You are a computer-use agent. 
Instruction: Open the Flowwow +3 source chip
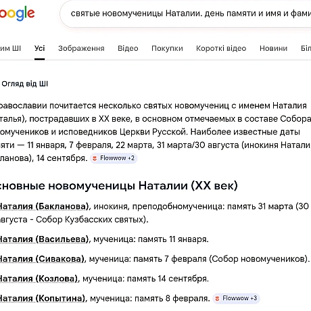pos(237,298)
